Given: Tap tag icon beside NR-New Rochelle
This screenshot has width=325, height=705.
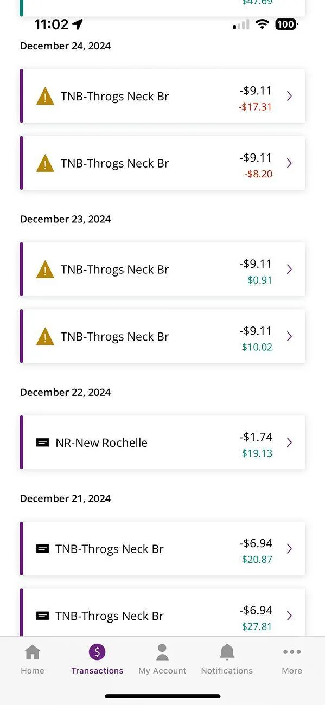Looking at the screenshot, I should [42, 443].
